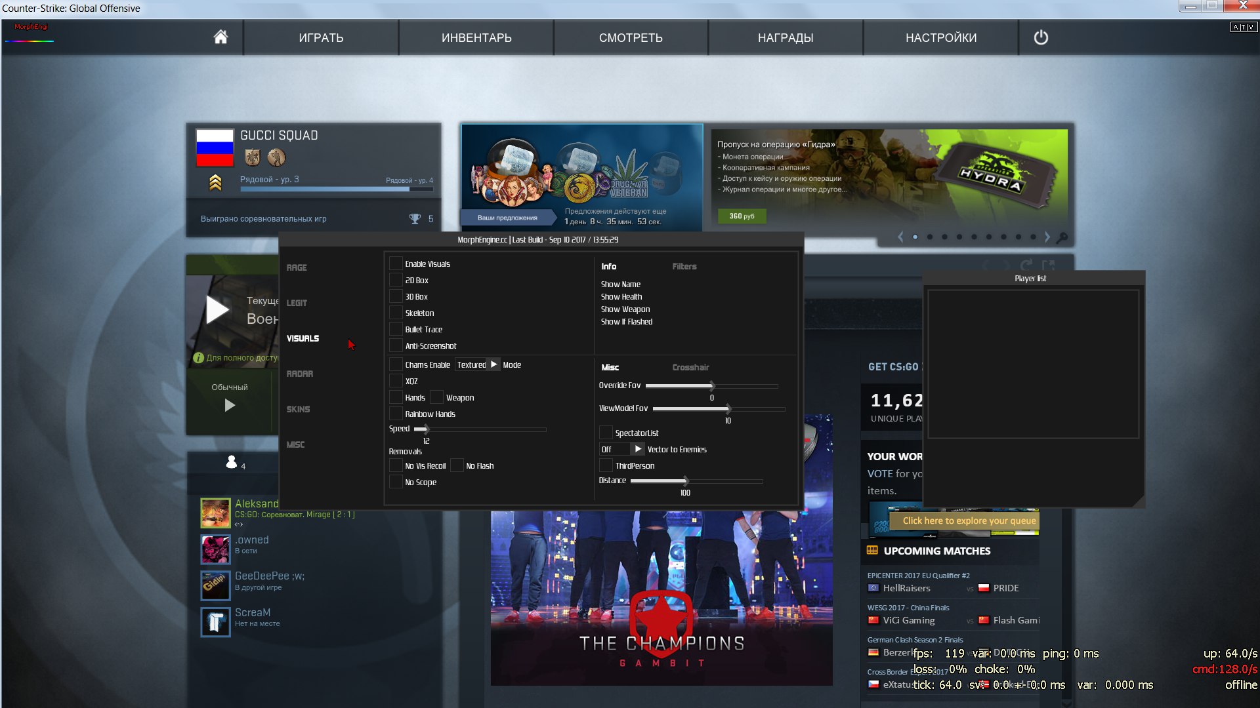The image size is (1260, 708).
Task: Click the Upcoming Matches calendar icon
Action: click(x=872, y=551)
